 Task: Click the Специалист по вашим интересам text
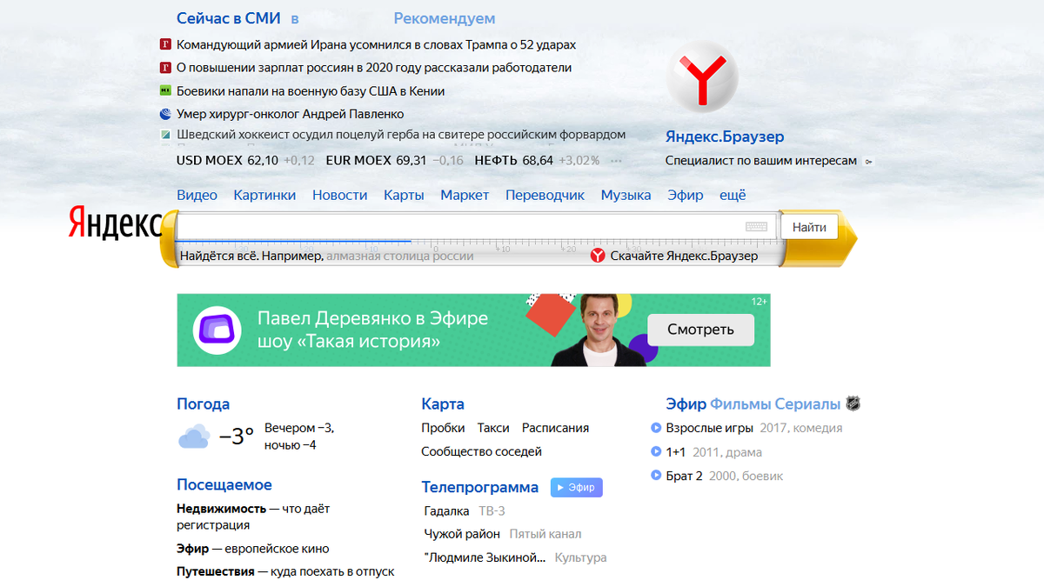point(761,161)
